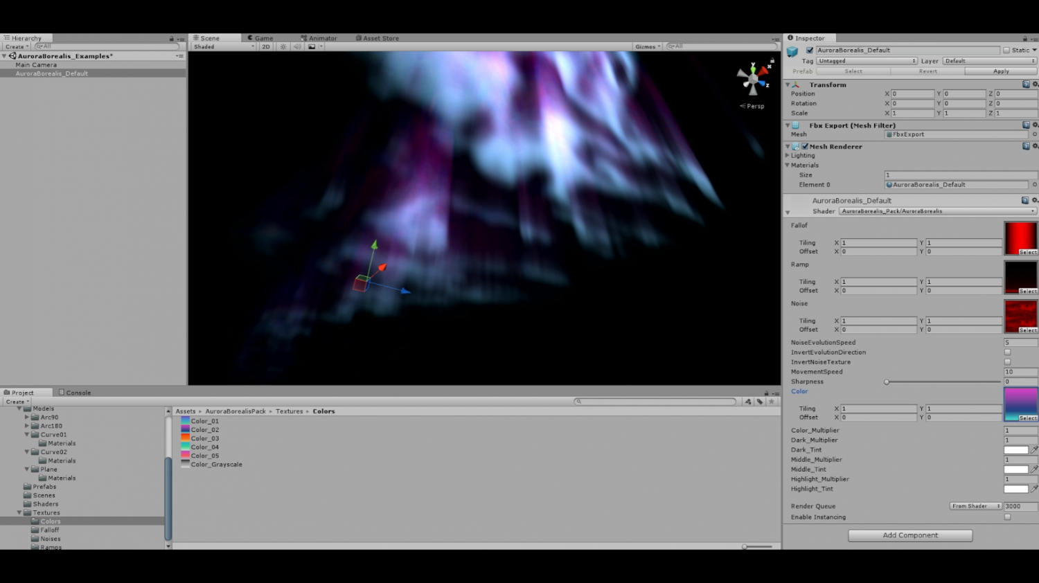Open Transform component gear settings
The height and width of the screenshot is (583, 1039).
click(x=1035, y=84)
